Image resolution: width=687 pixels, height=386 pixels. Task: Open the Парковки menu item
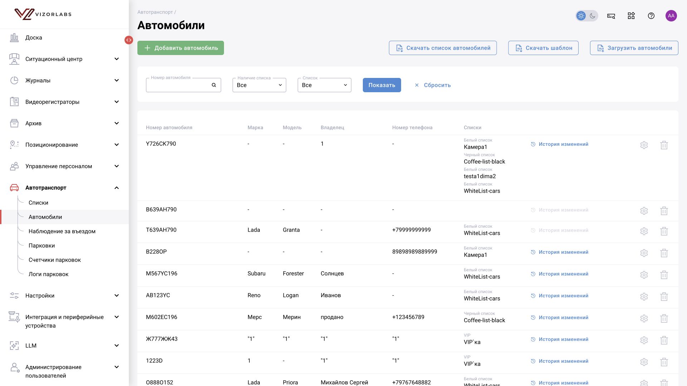(x=42, y=246)
